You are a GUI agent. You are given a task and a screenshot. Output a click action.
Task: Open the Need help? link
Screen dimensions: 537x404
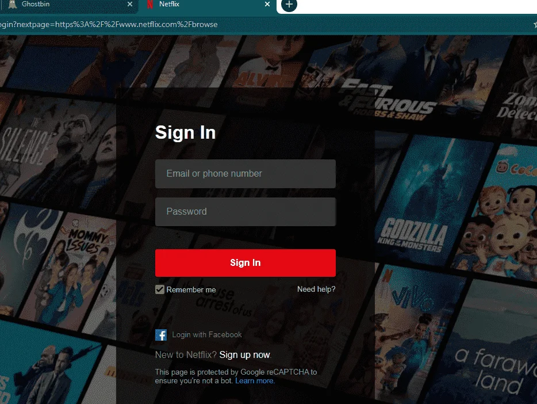coord(316,289)
